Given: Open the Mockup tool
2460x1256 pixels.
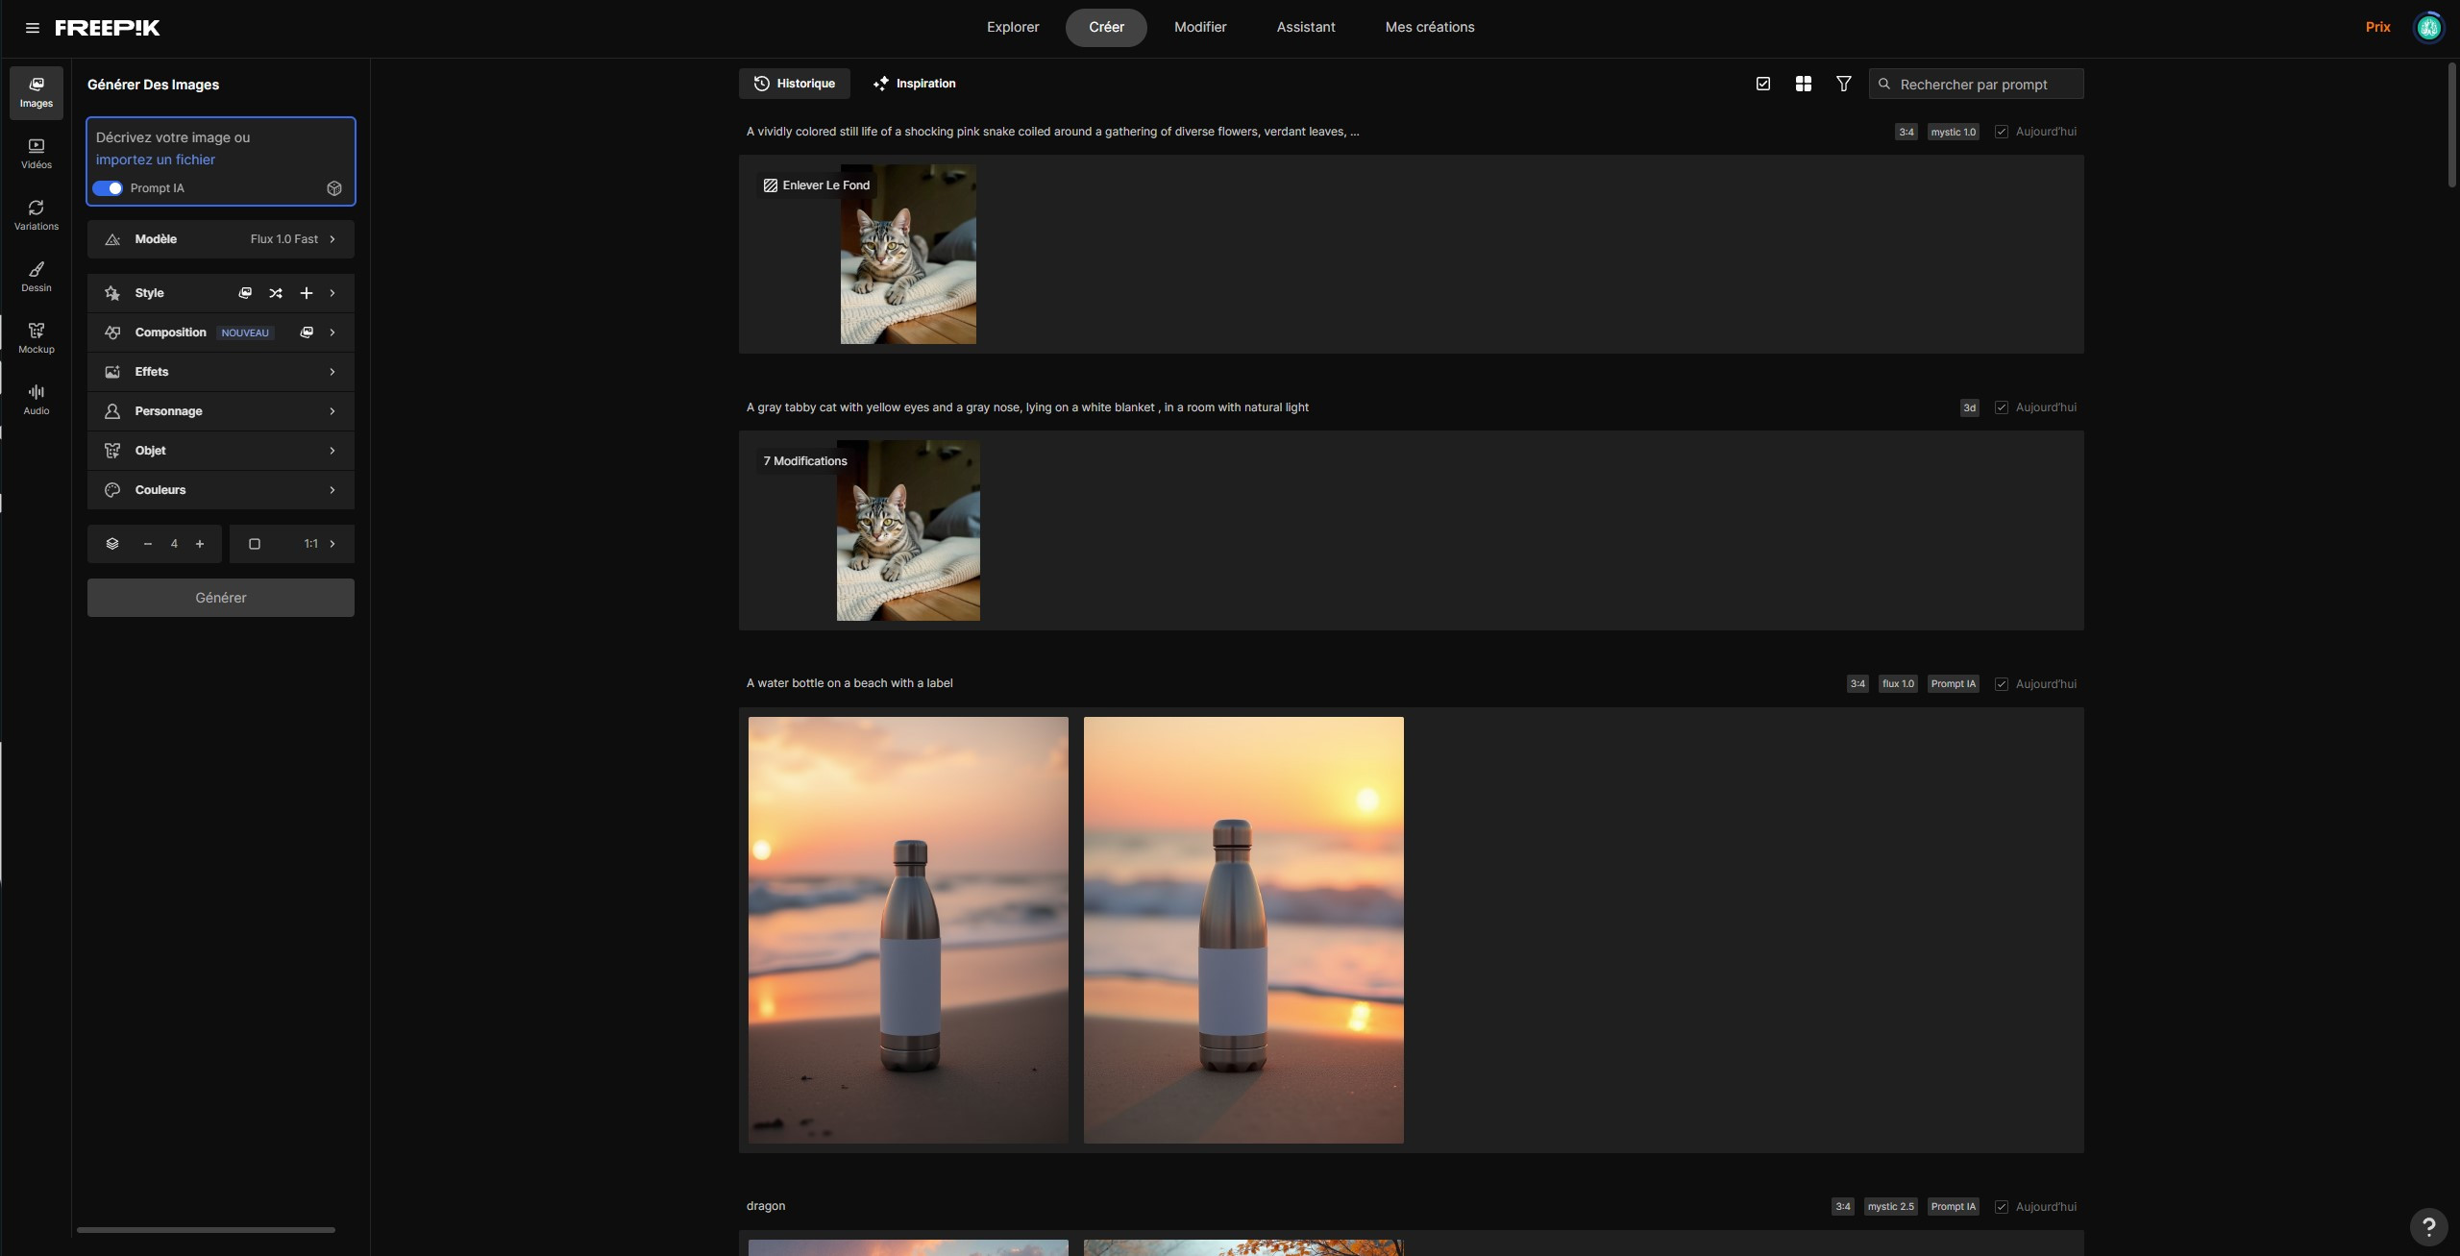Looking at the screenshot, I should (x=37, y=338).
